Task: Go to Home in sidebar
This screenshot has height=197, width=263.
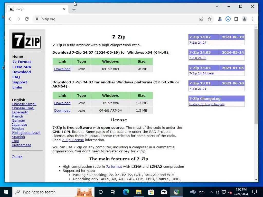Action: pyautogui.click(x=18, y=57)
